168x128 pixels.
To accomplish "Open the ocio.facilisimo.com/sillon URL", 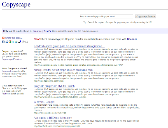I will [49, 81].
